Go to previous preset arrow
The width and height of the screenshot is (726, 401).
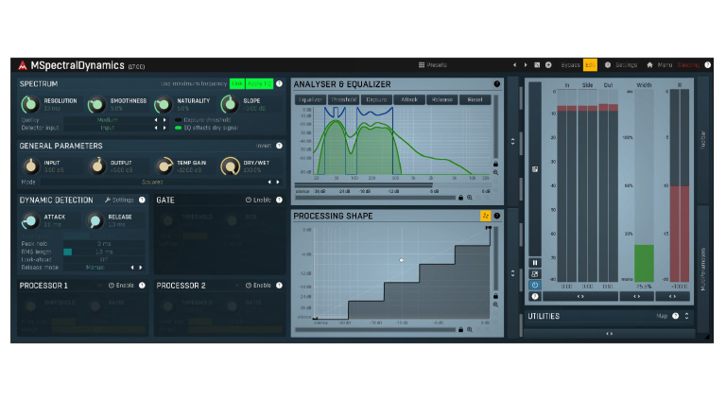click(514, 65)
